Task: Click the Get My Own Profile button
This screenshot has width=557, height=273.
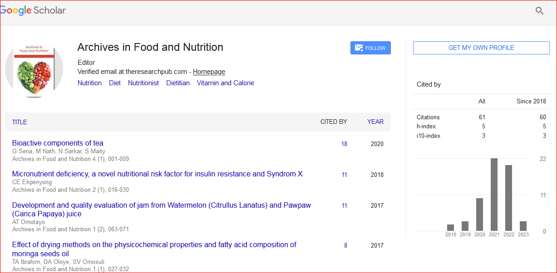Action: (x=481, y=48)
